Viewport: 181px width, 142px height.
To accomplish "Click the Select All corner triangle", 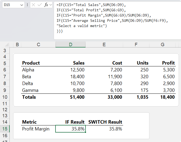I will click(x=7, y=44).
